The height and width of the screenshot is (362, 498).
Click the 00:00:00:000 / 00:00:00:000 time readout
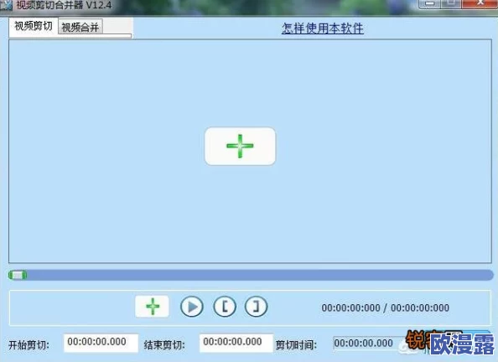tap(386, 308)
